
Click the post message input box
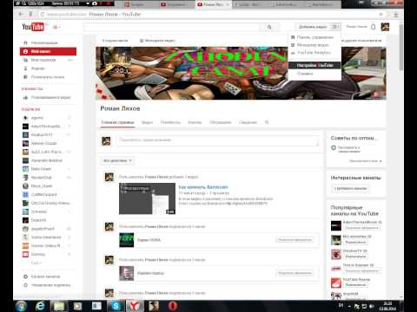coord(217,140)
